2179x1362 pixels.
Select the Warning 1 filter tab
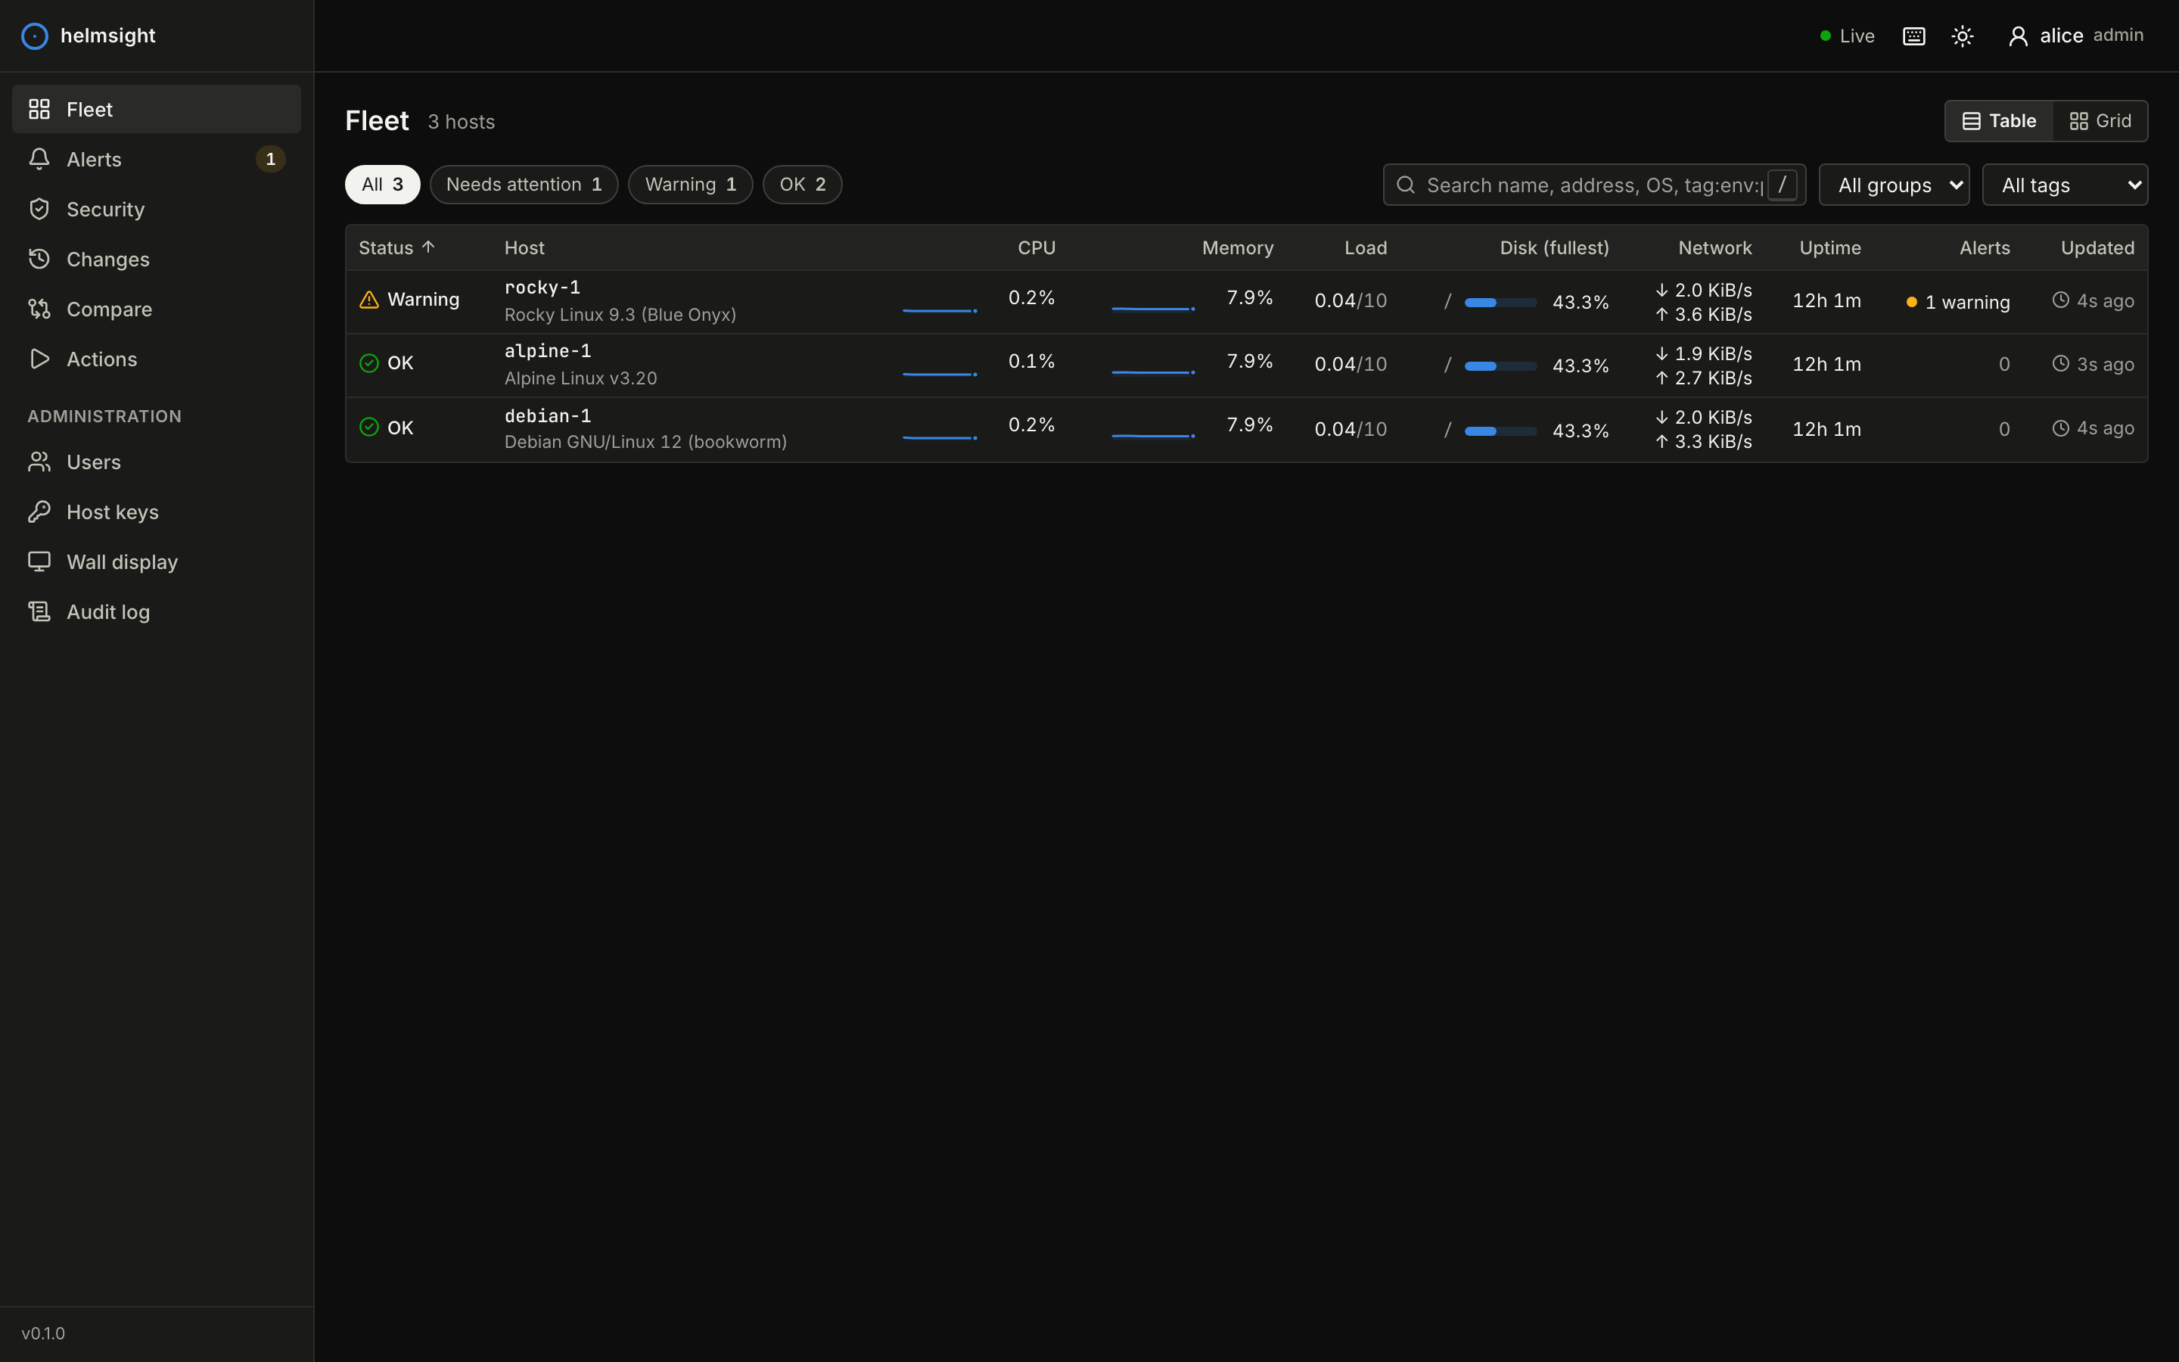(x=691, y=185)
